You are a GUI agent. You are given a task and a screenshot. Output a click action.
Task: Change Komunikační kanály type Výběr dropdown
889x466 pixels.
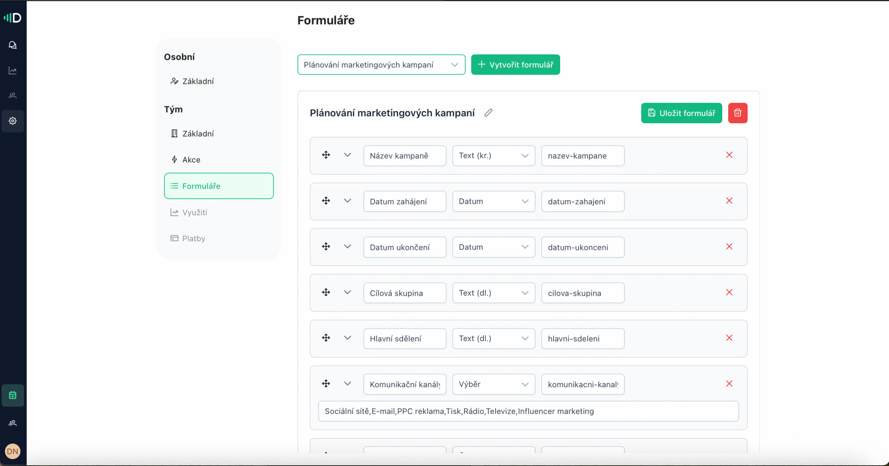pyautogui.click(x=493, y=384)
